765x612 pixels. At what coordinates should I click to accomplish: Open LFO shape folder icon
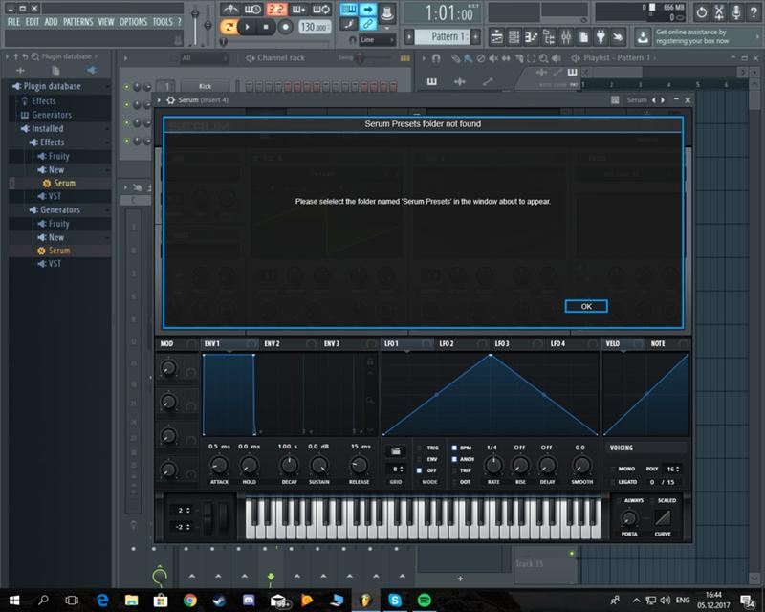point(396,451)
